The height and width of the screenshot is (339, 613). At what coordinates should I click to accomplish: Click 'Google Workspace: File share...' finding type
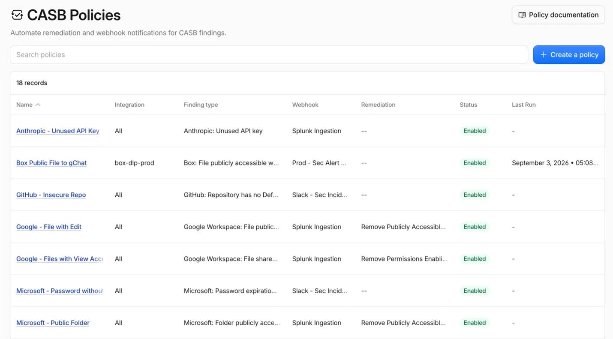click(231, 259)
